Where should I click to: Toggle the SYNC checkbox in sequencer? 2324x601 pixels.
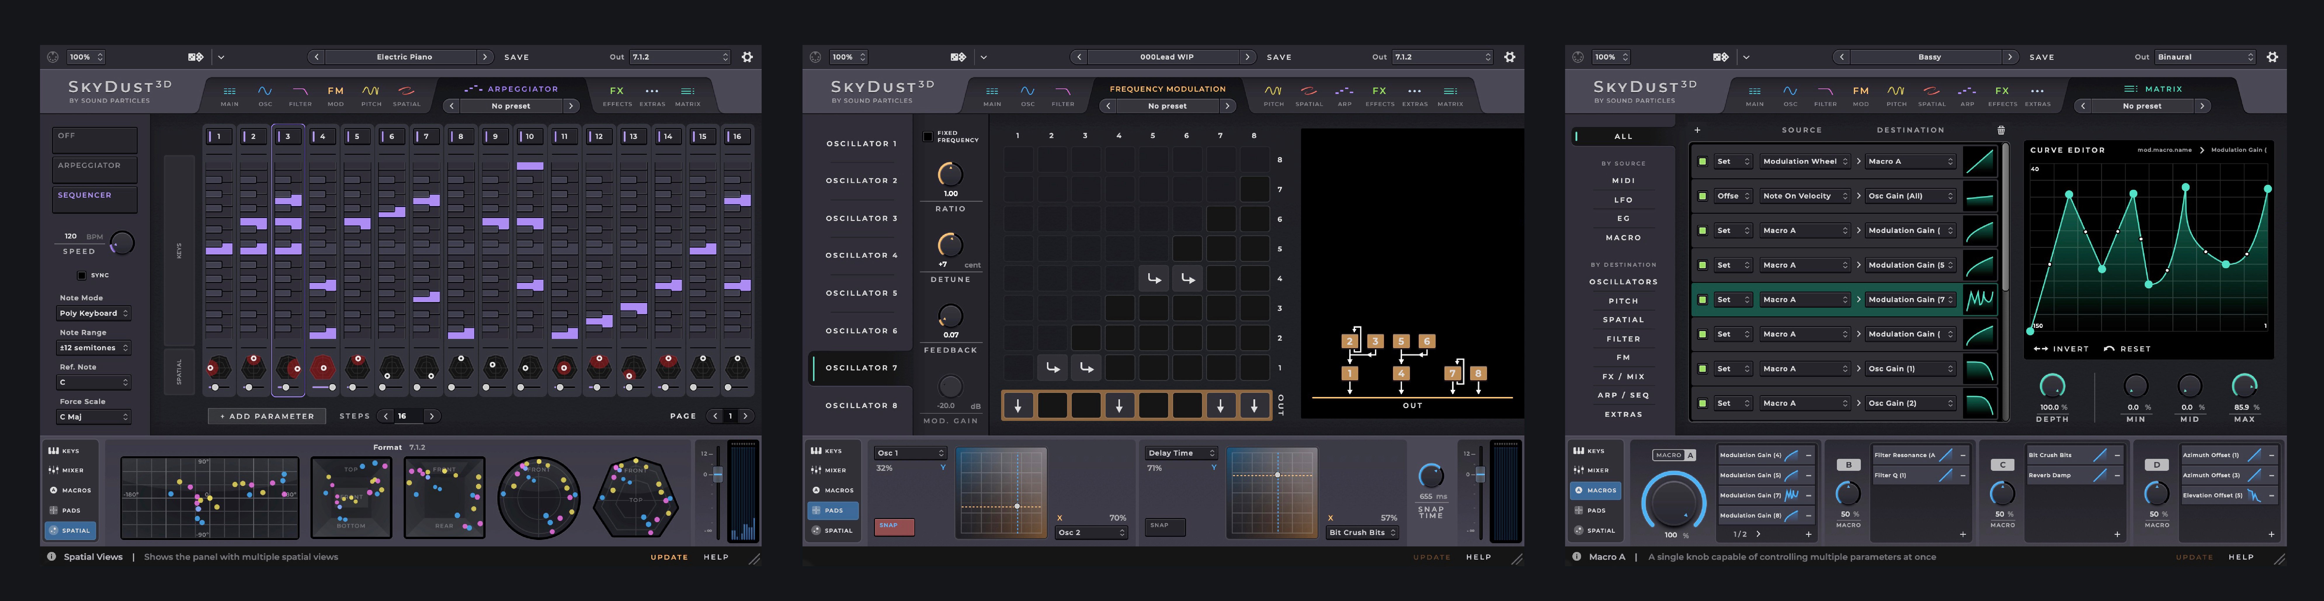(x=81, y=275)
